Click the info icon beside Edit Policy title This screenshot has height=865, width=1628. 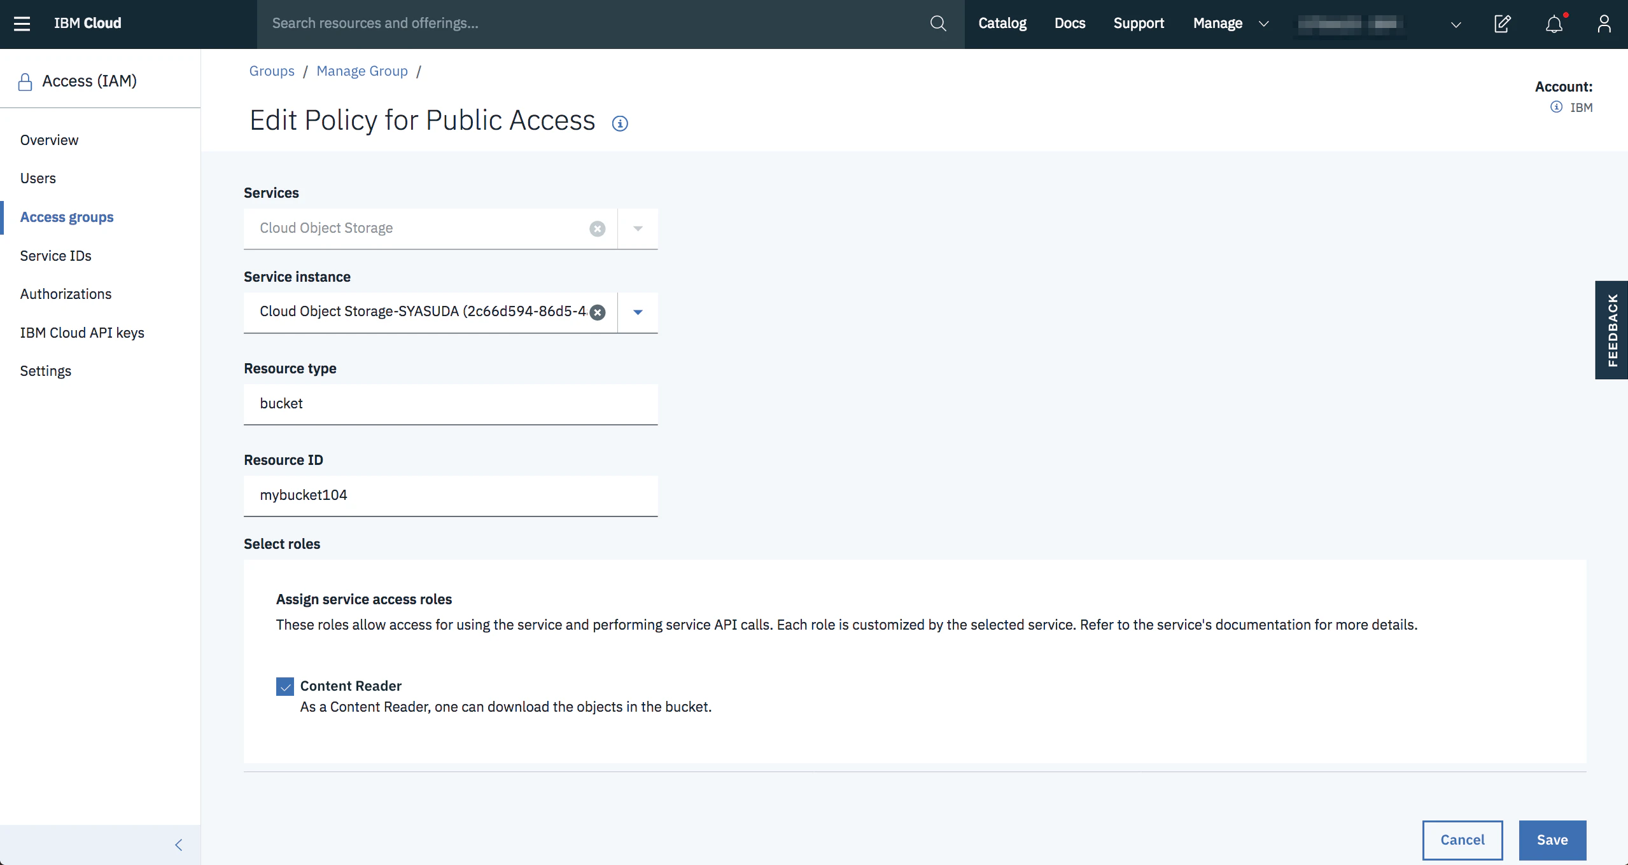[620, 123]
